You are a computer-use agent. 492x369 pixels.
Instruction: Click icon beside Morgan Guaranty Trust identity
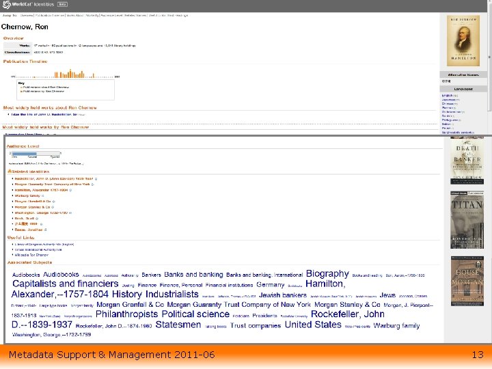[92, 184]
